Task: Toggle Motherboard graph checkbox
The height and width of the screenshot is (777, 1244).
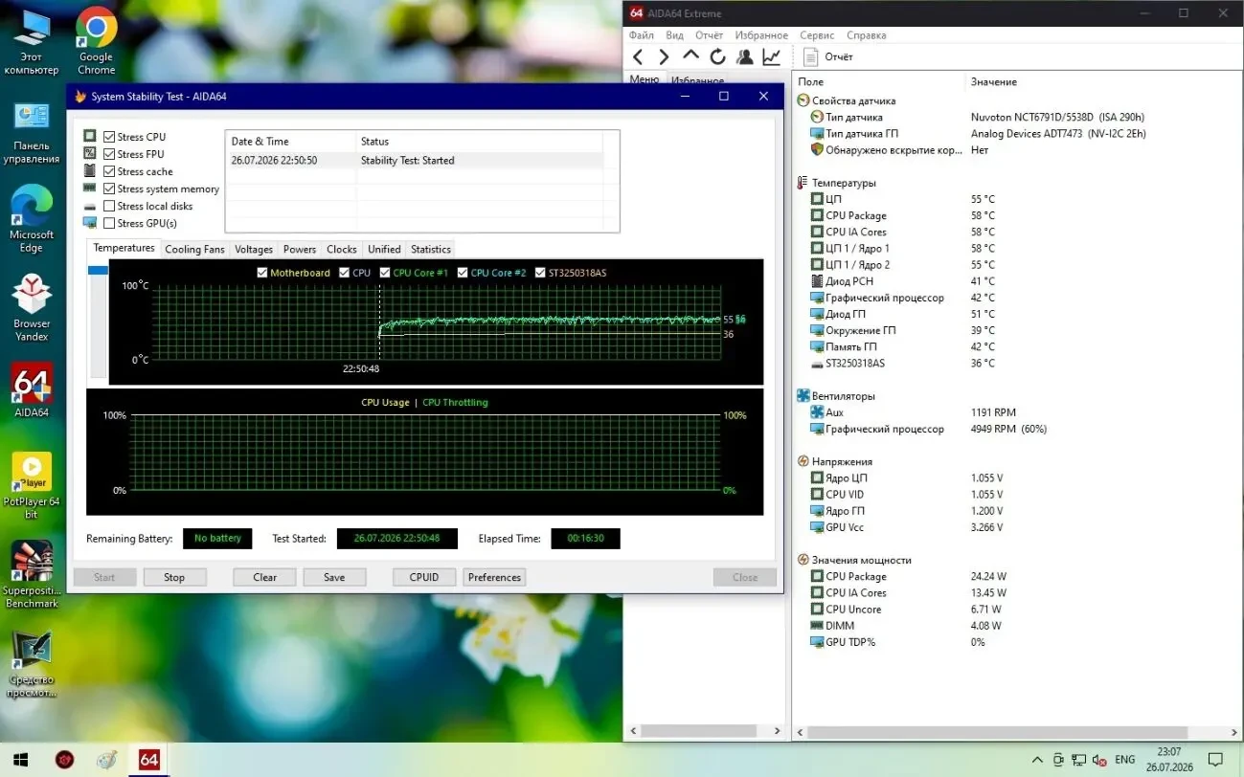Action: pyautogui.click(x=262, y=273)
